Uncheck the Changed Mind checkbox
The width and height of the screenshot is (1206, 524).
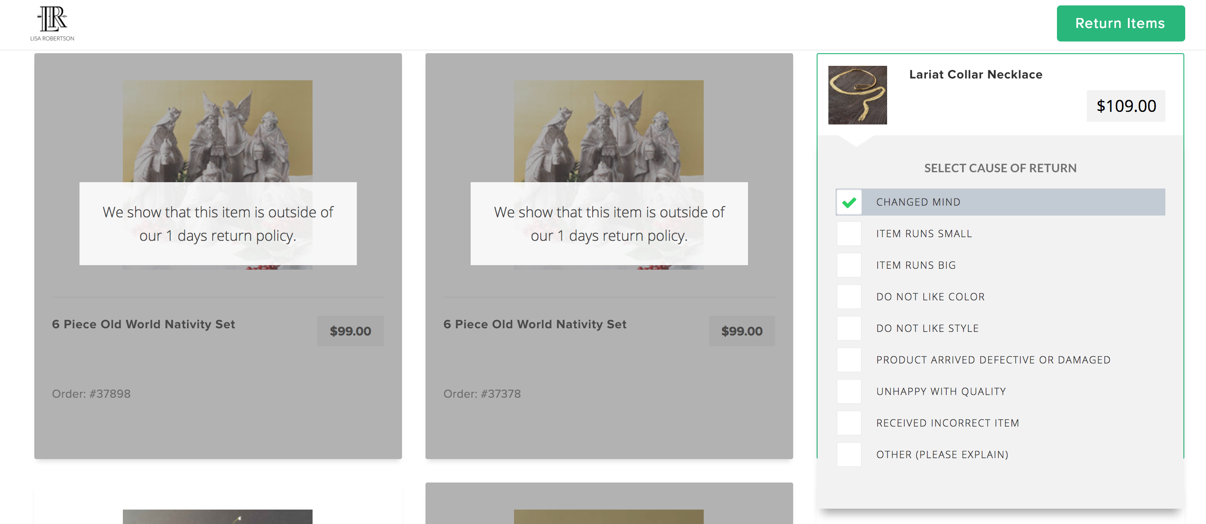click(x=849, y=202)
